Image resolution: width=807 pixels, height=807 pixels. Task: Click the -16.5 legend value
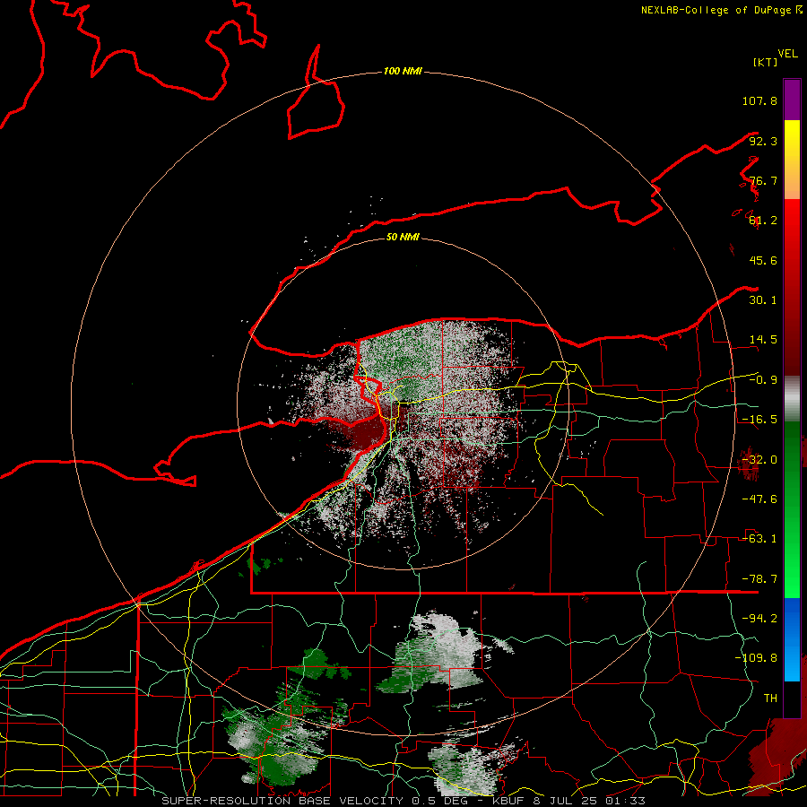coord(759,420)
